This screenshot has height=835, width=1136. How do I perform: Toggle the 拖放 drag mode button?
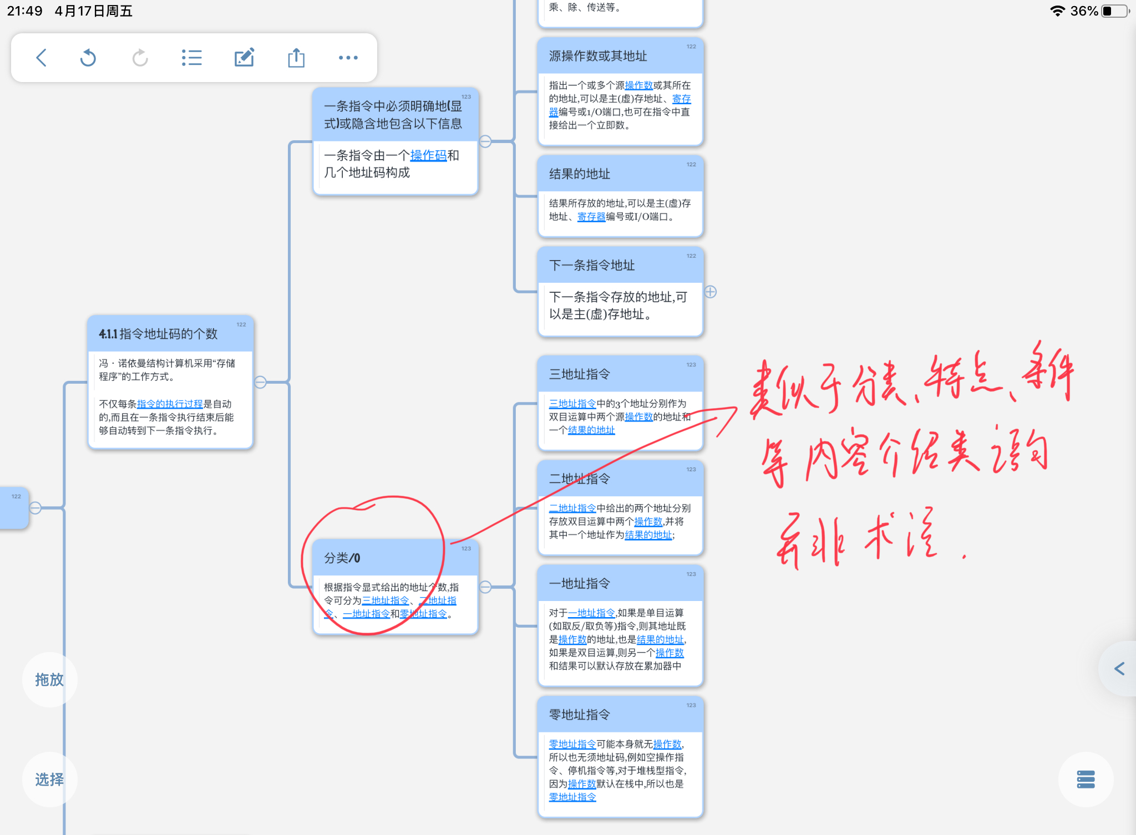pyautogui.click(x=49, y=679)
